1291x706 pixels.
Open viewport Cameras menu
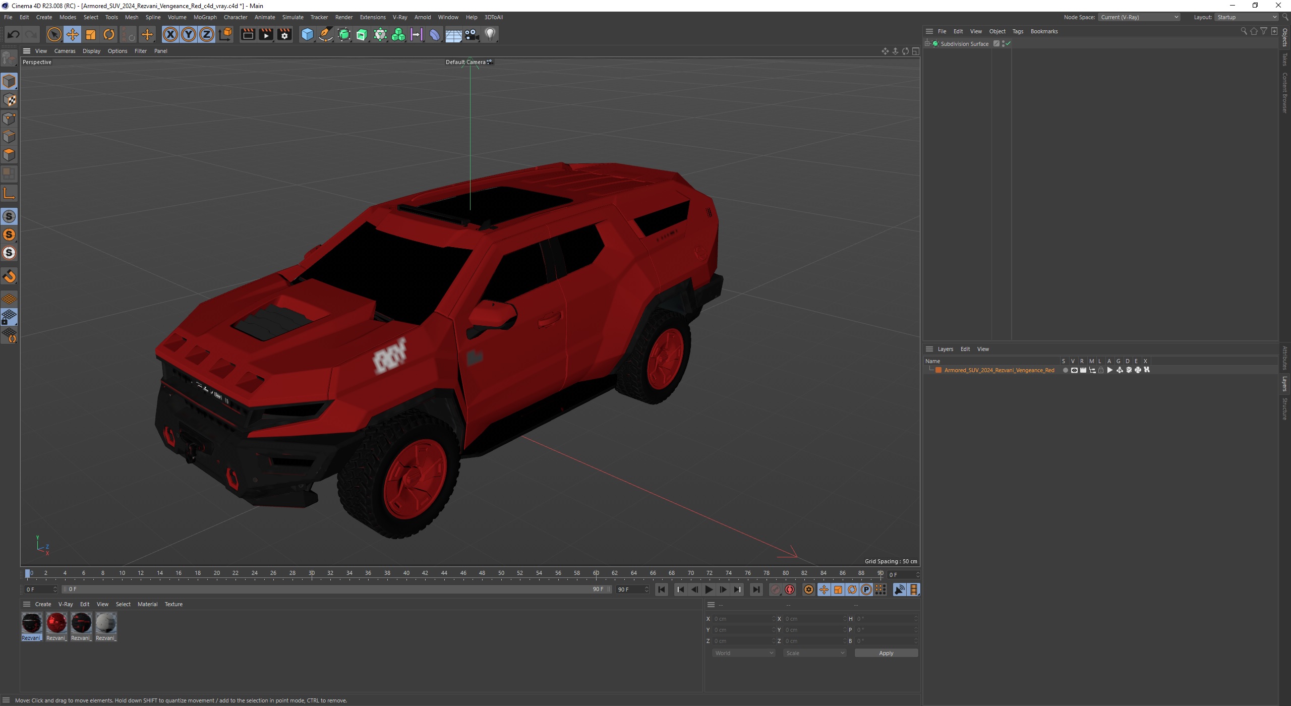point(65,51)
